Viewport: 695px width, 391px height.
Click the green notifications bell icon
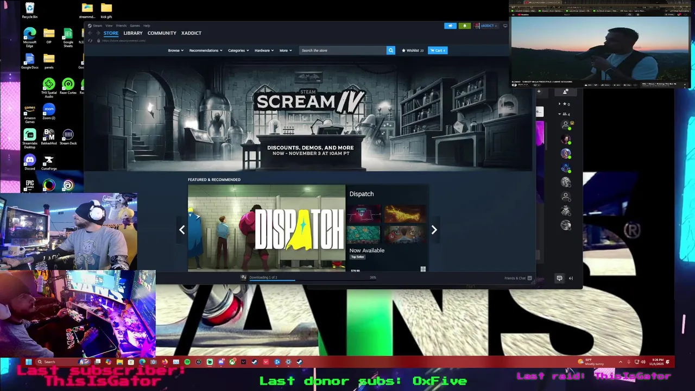pos(464,26)
